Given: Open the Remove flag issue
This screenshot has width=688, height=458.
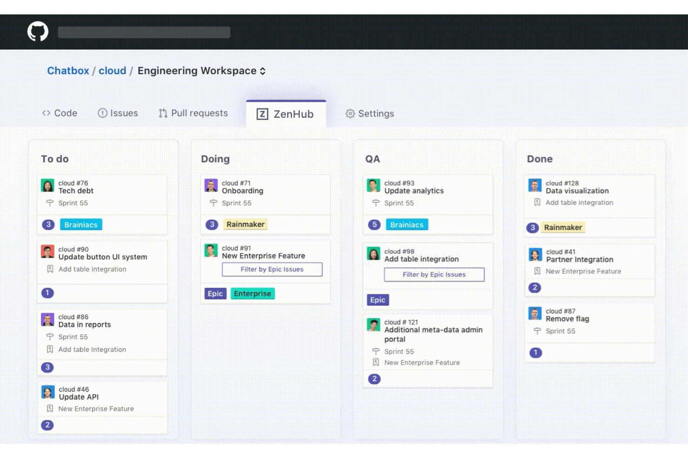Looking at the screenshot, I should coord(568,319).
